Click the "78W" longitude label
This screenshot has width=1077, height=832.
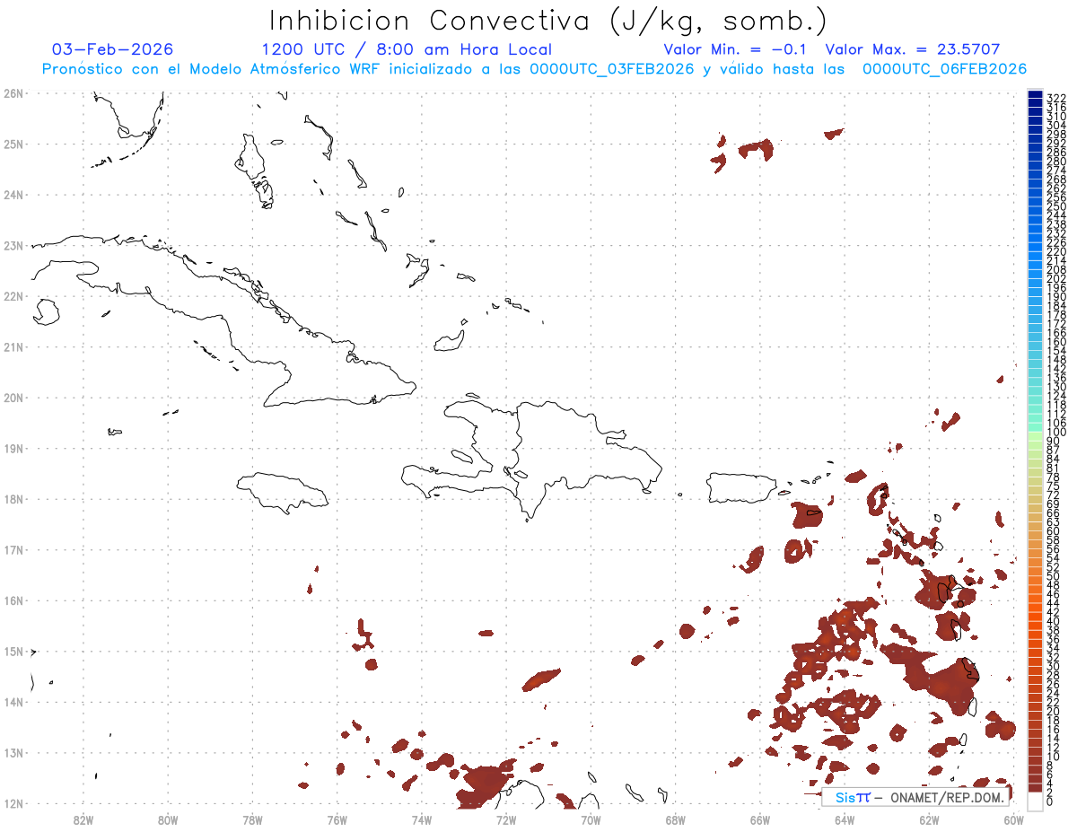252,819
